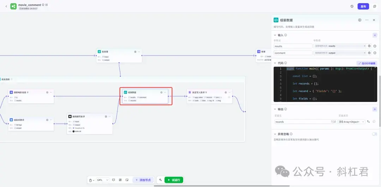Image resolution: width=381 pixels, height=187 pixels.
Task: Add a new output variable
Action: click(x=375, y=109)
